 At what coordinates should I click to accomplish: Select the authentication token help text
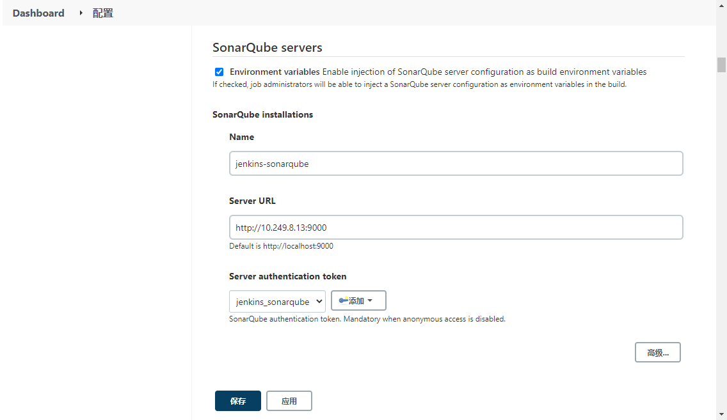pyautogui.click(x=367, y=319)
